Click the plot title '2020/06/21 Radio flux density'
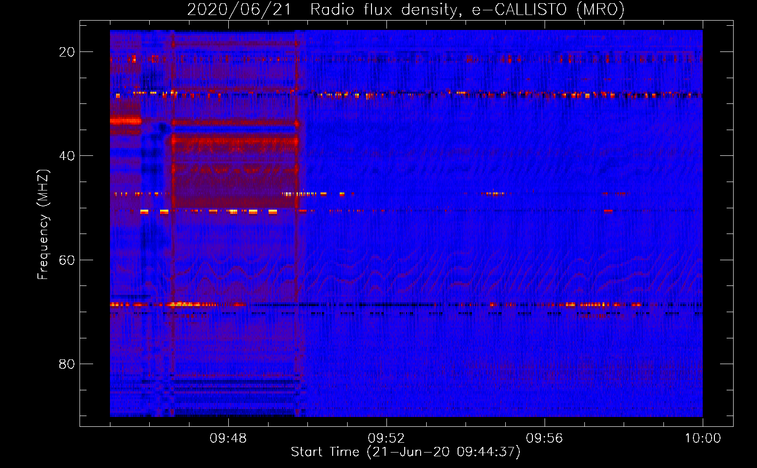Image resolution: width=757 pixels, height=468 pixels. (x=406, y=9)
